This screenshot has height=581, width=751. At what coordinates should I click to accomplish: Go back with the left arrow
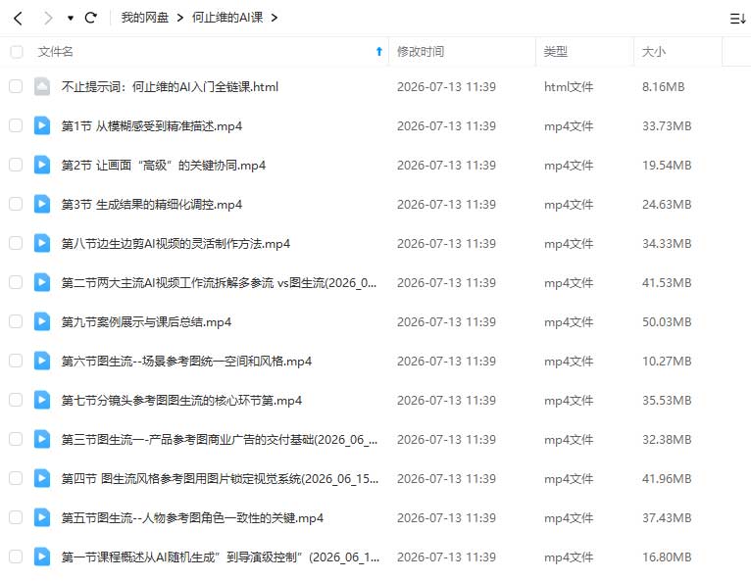tap(19, 19)
